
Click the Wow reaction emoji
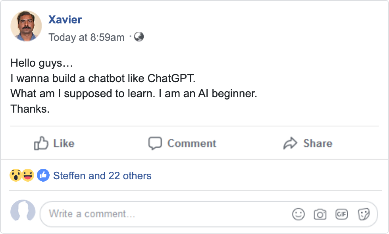point(15,175)
